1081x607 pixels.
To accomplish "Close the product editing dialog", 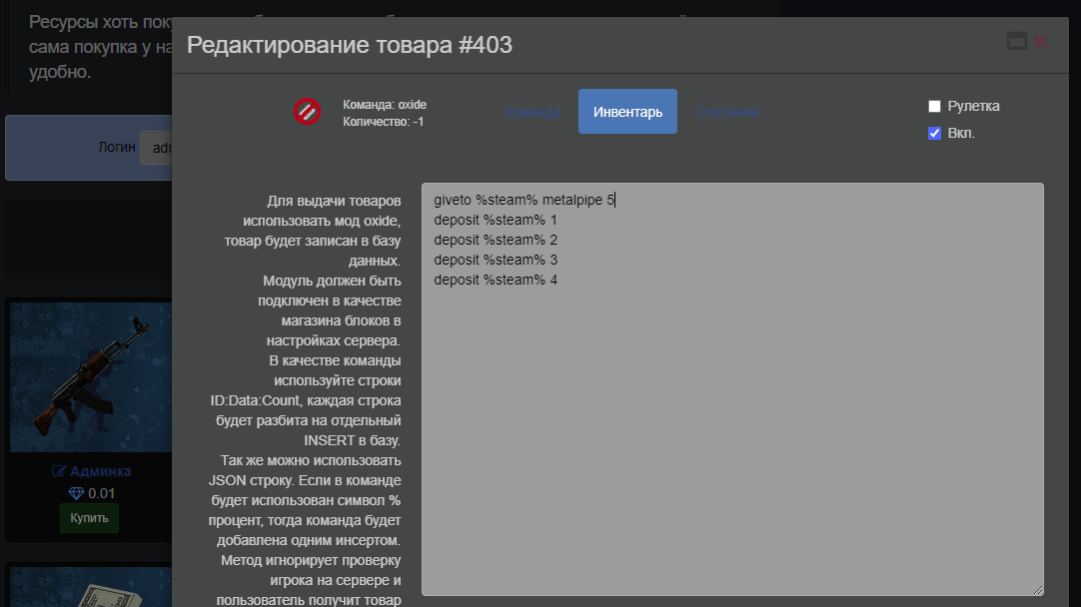I will [1041, 42].
